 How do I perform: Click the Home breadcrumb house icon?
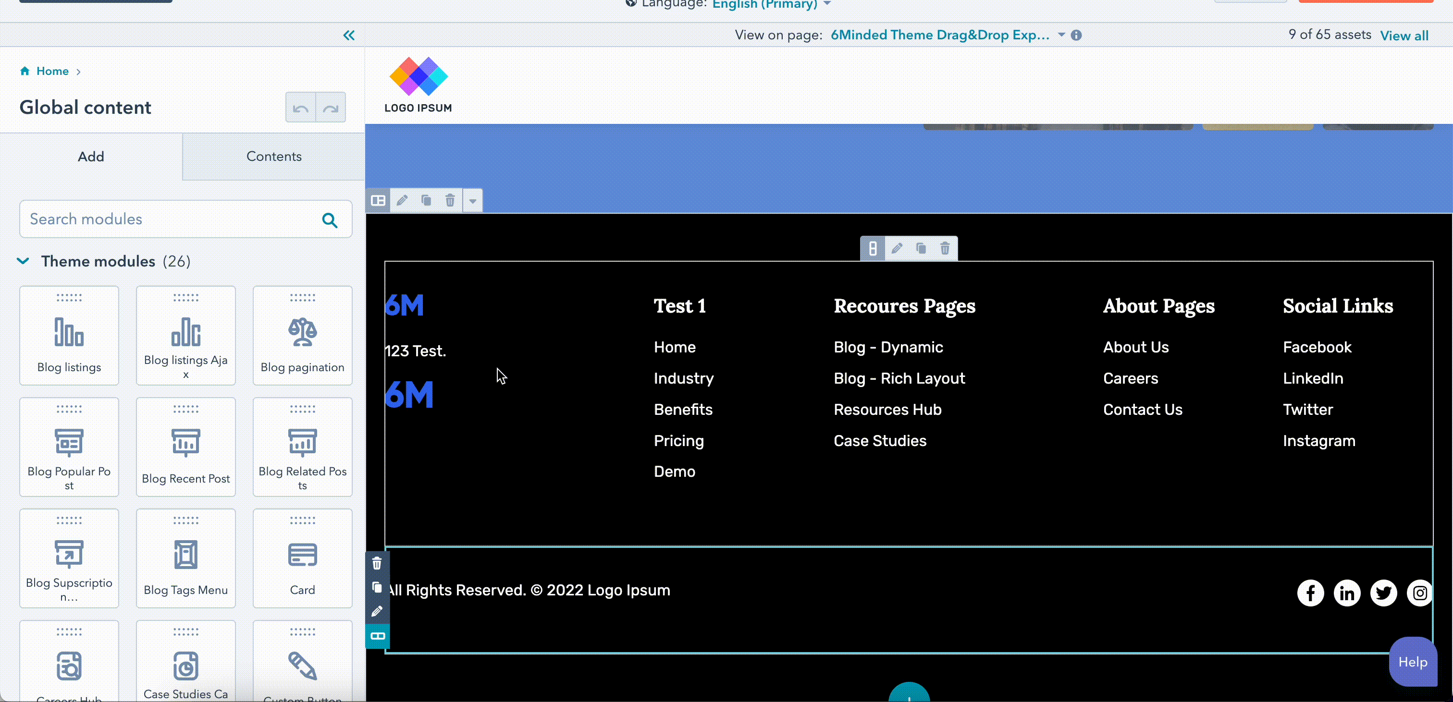[x=25, y=71]
